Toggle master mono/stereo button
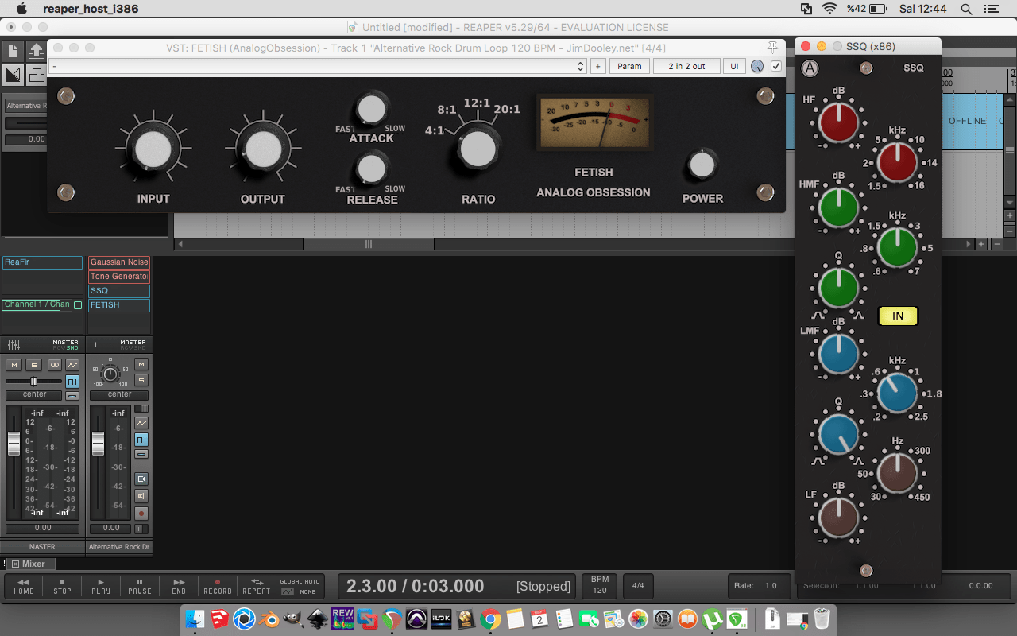Image resolution: width=1017 pixels, height=636 pixels. pyautogui.click(x=54, y=365)
